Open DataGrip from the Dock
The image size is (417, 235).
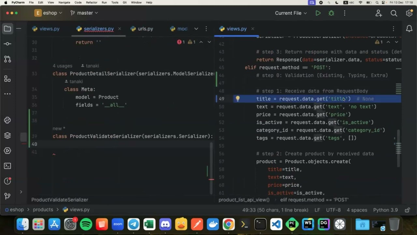pyautogui.click(x=324, y=225)
